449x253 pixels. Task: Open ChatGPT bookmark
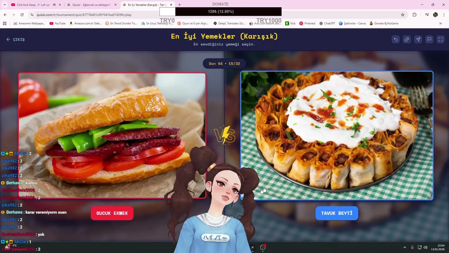tap(327, 24)
